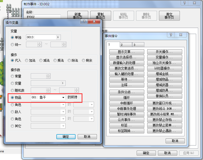Choose the 减法 operation
The height and width of the screenshot is (160, 203).
pyautogui.click(x=41, y=60)
